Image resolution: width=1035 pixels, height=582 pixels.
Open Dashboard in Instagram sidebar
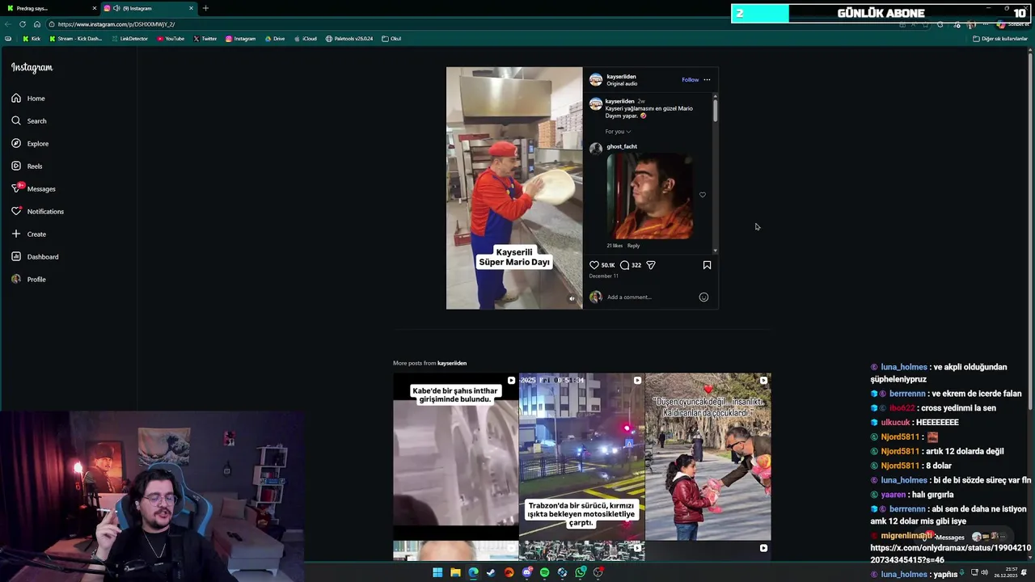tap(35, 257)
